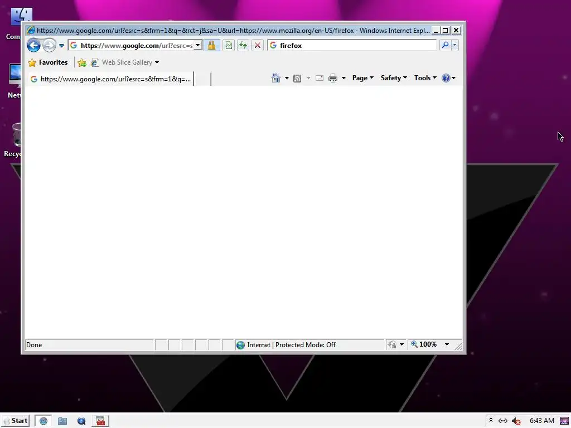
Task: Expand the Print options dropdown arrow
Action: pyautogui.click(x=343, y=78)
